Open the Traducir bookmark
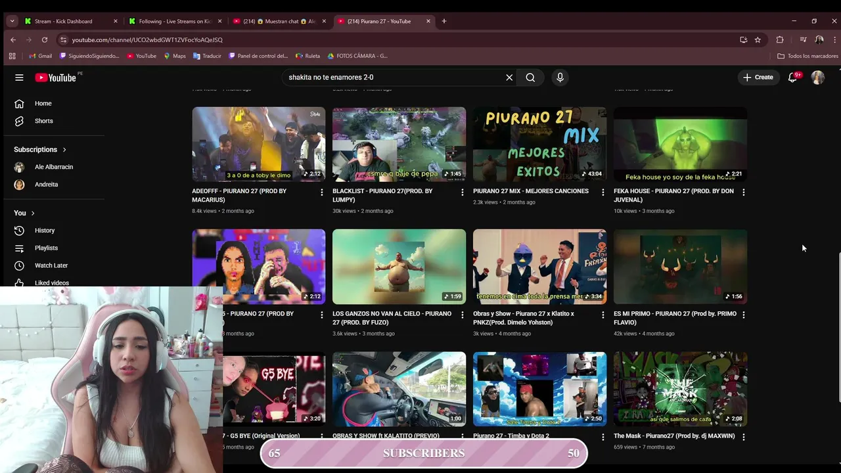Screen dimensions: 841x473 [x=207, y=56]
